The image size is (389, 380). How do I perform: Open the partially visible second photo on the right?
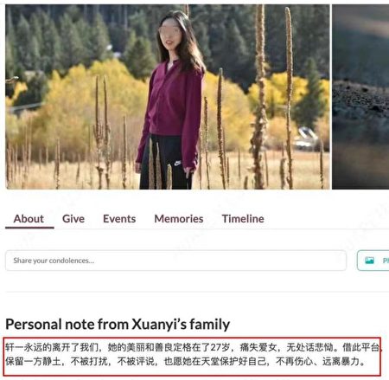[360, 97]
